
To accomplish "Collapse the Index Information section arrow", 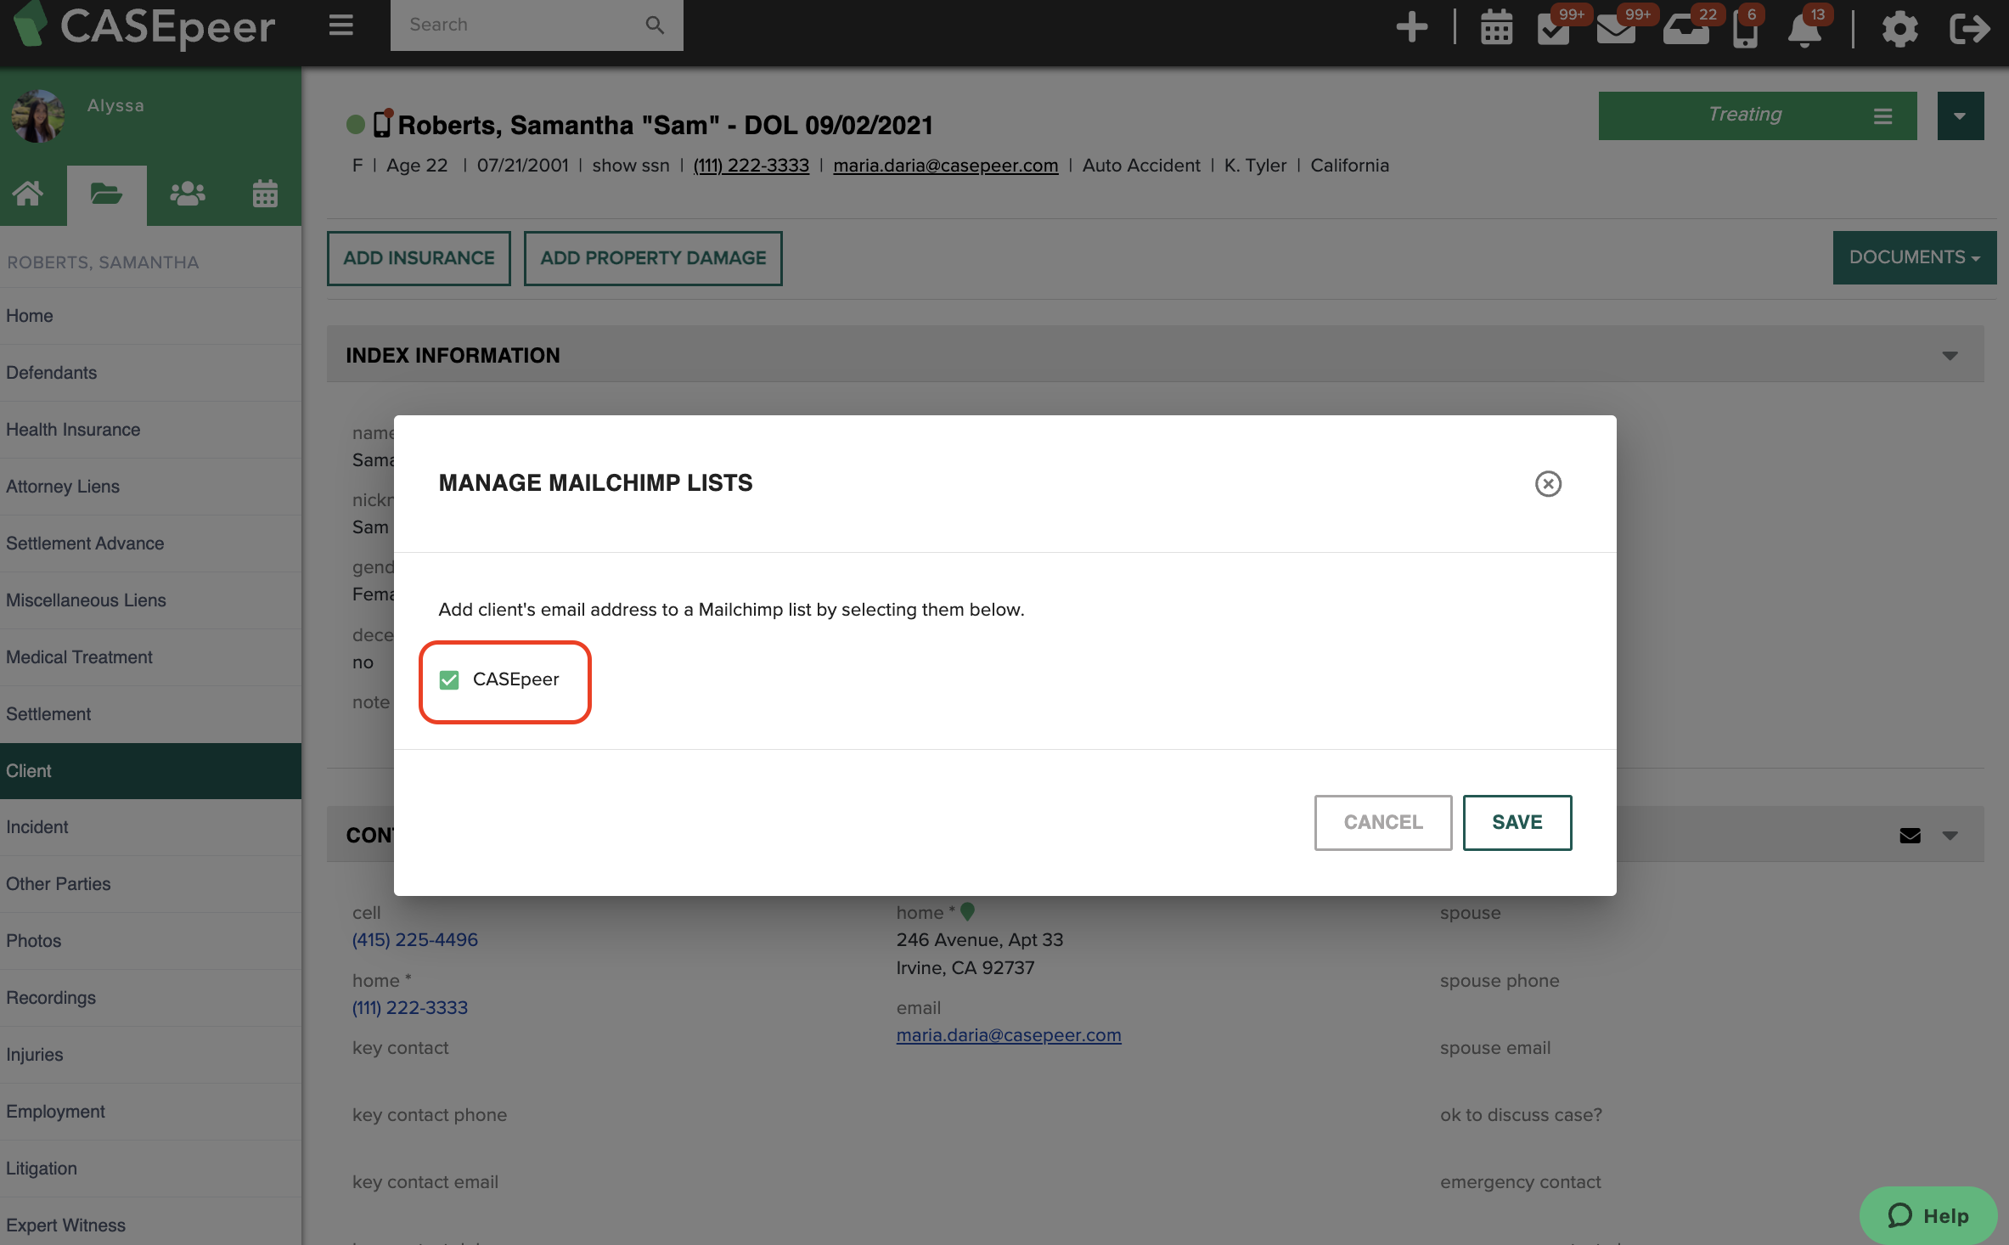I will [x=1950, y=356].
